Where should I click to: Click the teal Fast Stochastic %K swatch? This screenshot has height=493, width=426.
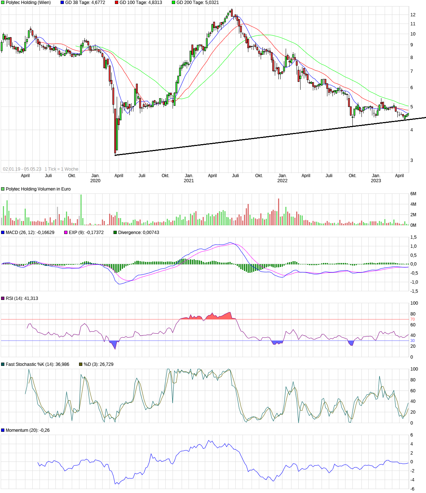click(3, 364)
